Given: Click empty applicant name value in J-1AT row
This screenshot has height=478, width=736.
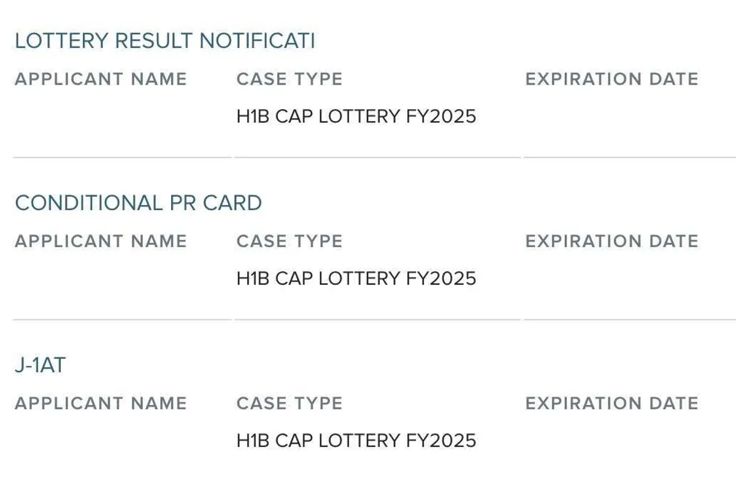Looking at the screenshot, I should 101,441.
